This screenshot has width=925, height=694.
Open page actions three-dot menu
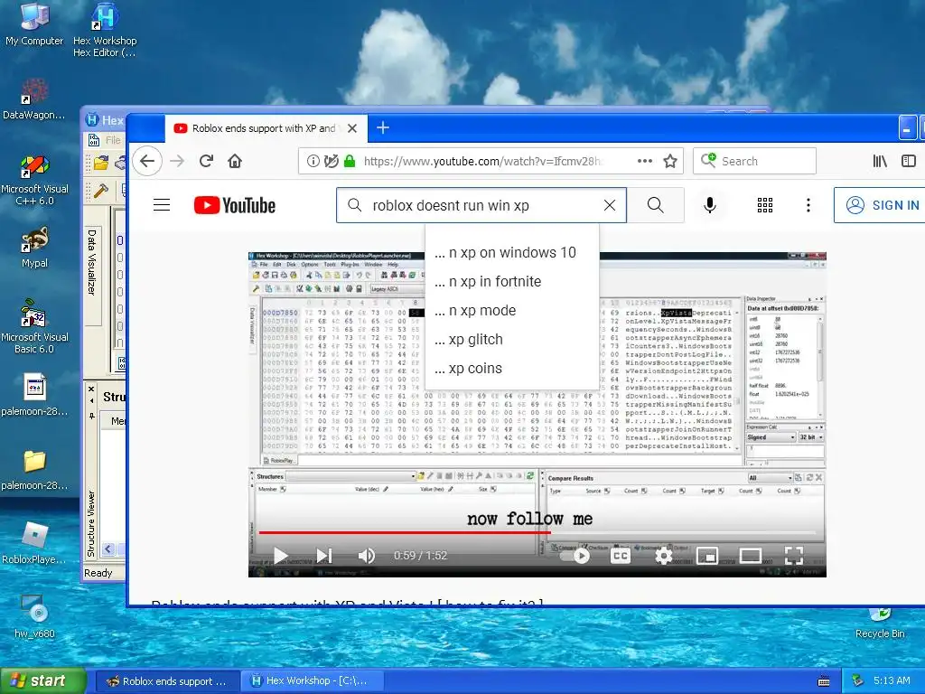pyautogui.click(x=645, y=161)
